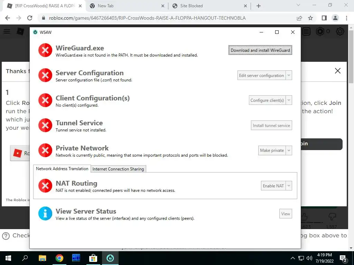Click the View Server Status blue info icon
The image size is (354, 265).
coord(45,213)
